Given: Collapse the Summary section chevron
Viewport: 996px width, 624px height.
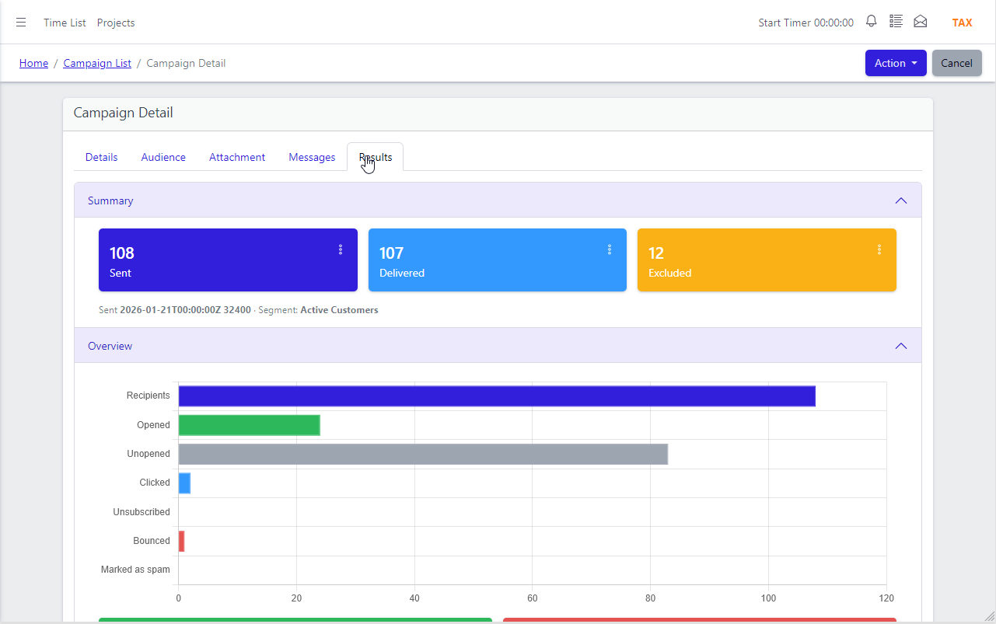Looking at the screenshot, I should click(901, 200).
